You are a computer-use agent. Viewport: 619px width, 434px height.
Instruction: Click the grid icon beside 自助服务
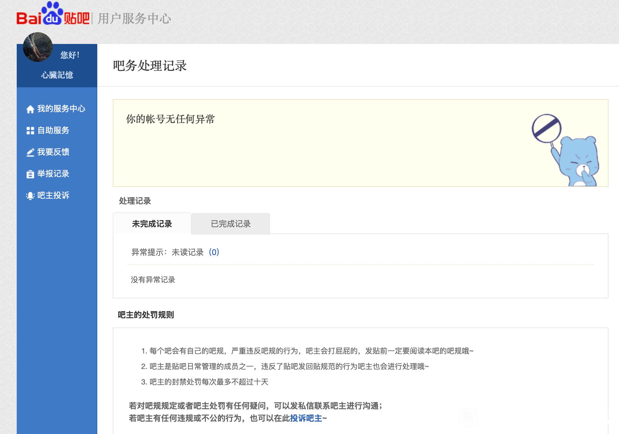[x=30, y=131]
